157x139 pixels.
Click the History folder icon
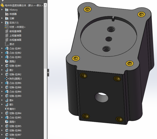7,10
